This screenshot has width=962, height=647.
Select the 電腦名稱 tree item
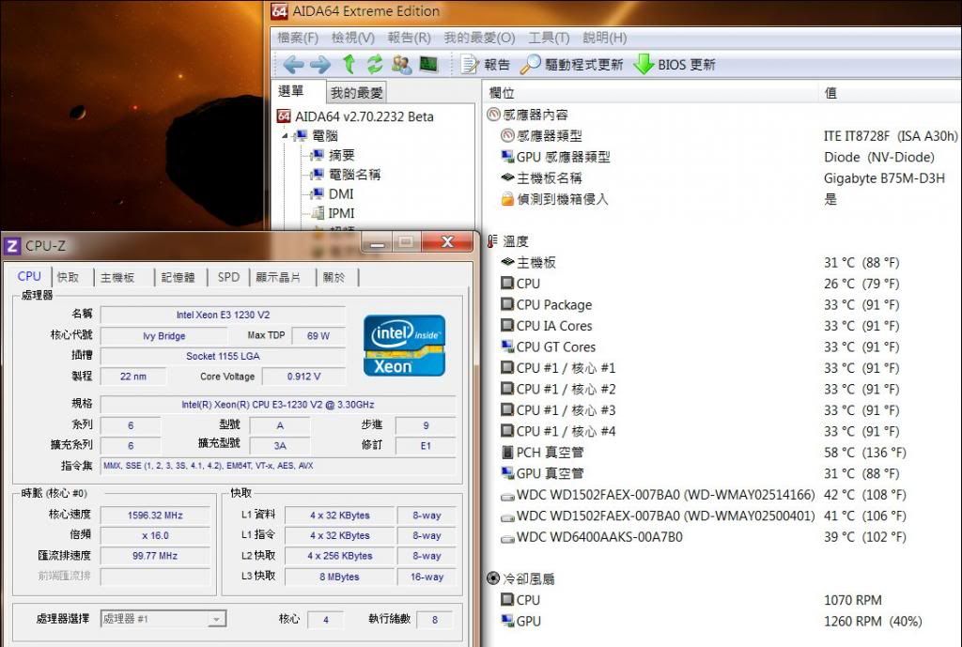(x=346, y=175)
